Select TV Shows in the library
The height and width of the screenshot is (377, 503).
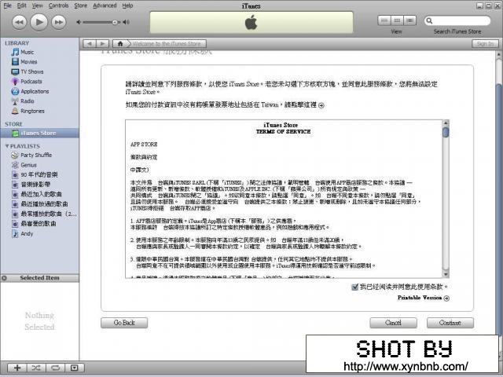point(31,71)
